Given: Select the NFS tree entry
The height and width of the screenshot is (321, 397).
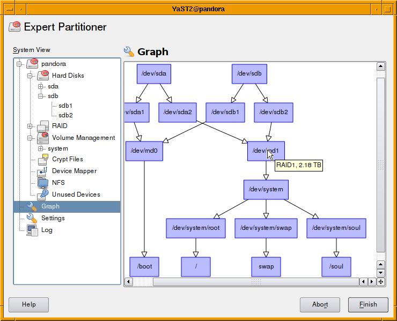Looking at the screenshot, I should (58, 183).
